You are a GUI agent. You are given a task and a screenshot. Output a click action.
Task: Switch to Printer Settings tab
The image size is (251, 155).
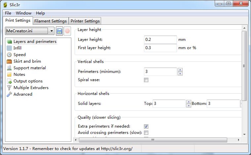pyautogui.click(x=85, y=21)
